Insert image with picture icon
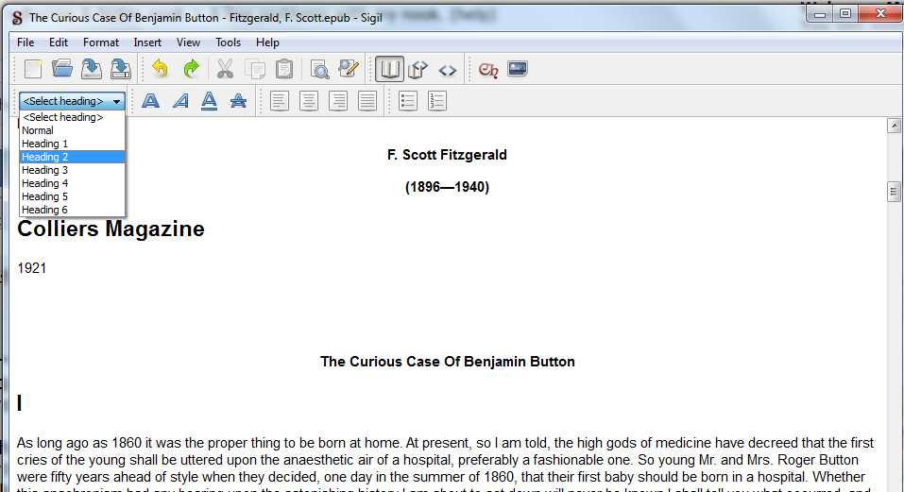 [x=518, y=69]
